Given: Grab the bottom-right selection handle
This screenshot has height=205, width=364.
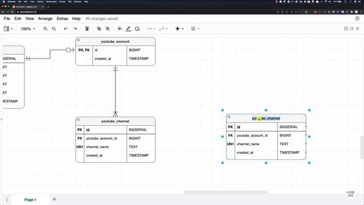Looking at the screenshot, I should point(309,163).
